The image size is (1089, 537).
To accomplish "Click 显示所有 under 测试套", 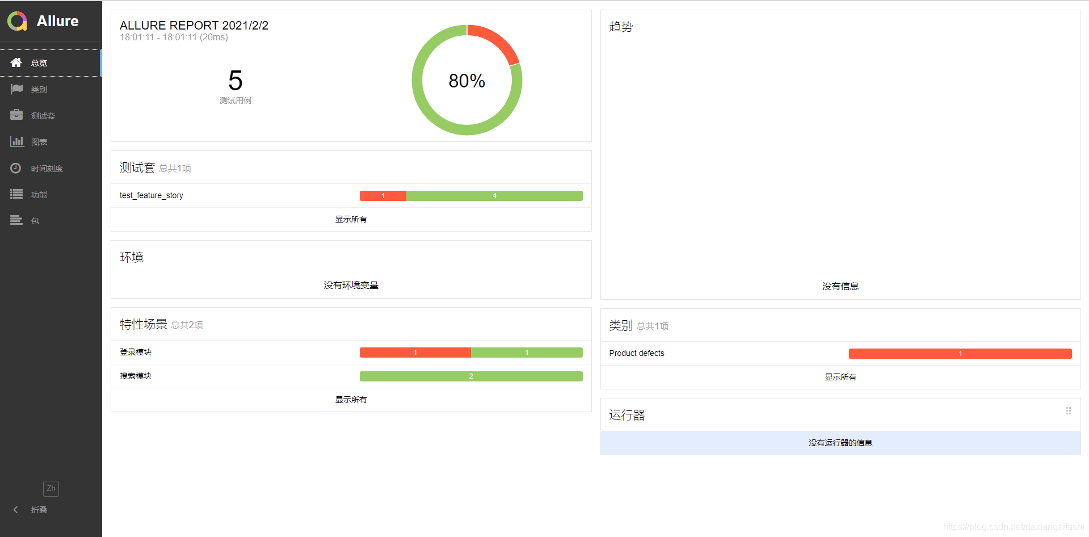I will click(351, 219).
